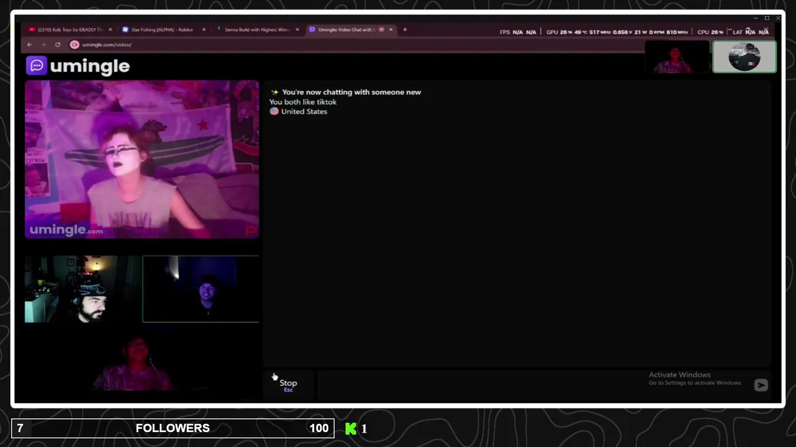Click the Kick logo icon
The image size is (796, 447).
tap(351, 428)
